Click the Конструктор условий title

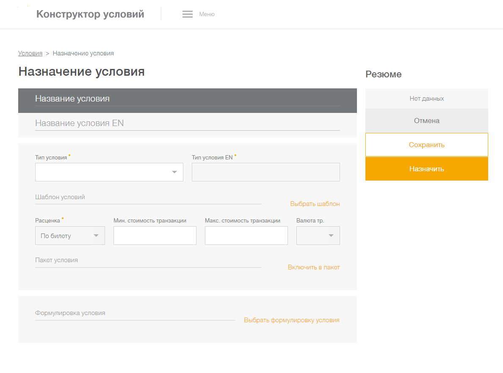click(x=90, y=14)
